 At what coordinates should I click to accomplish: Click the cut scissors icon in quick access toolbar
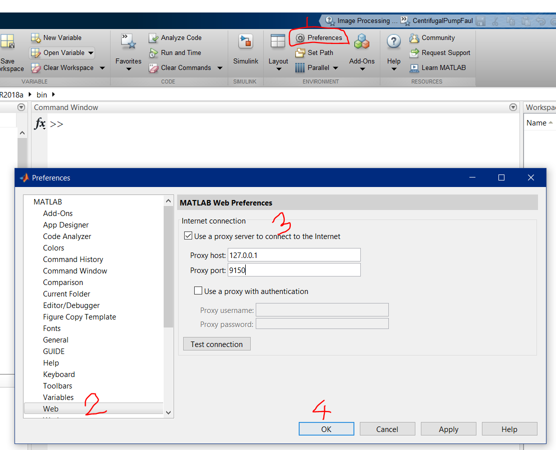tap(495, 21)
